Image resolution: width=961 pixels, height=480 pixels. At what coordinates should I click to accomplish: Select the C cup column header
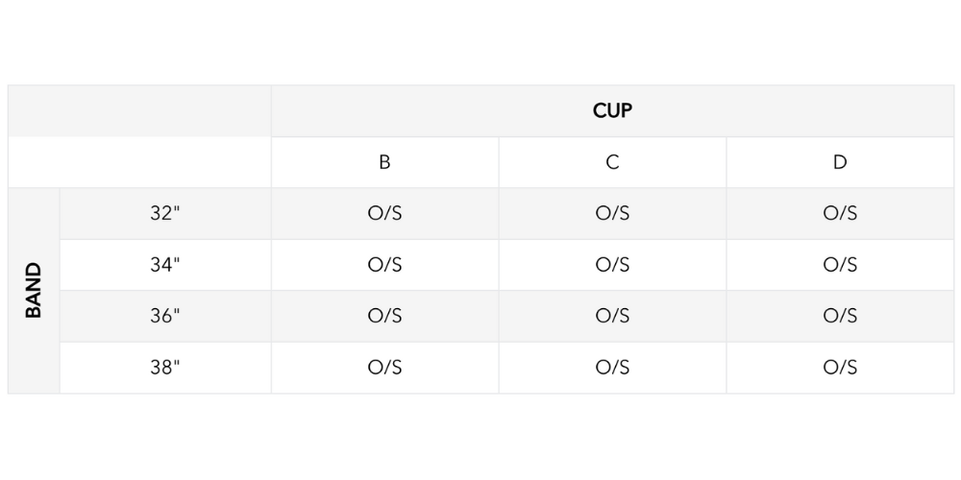[612, 162]
